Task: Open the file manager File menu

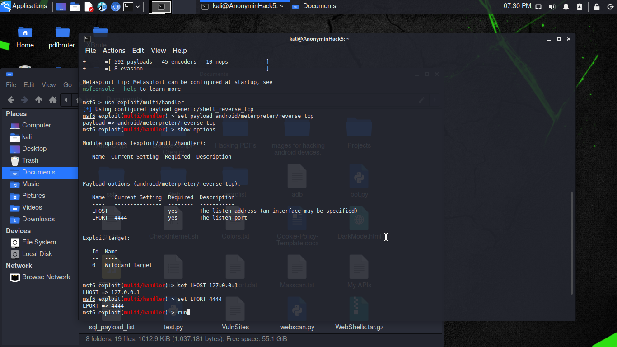Action: tap(11, 85)
